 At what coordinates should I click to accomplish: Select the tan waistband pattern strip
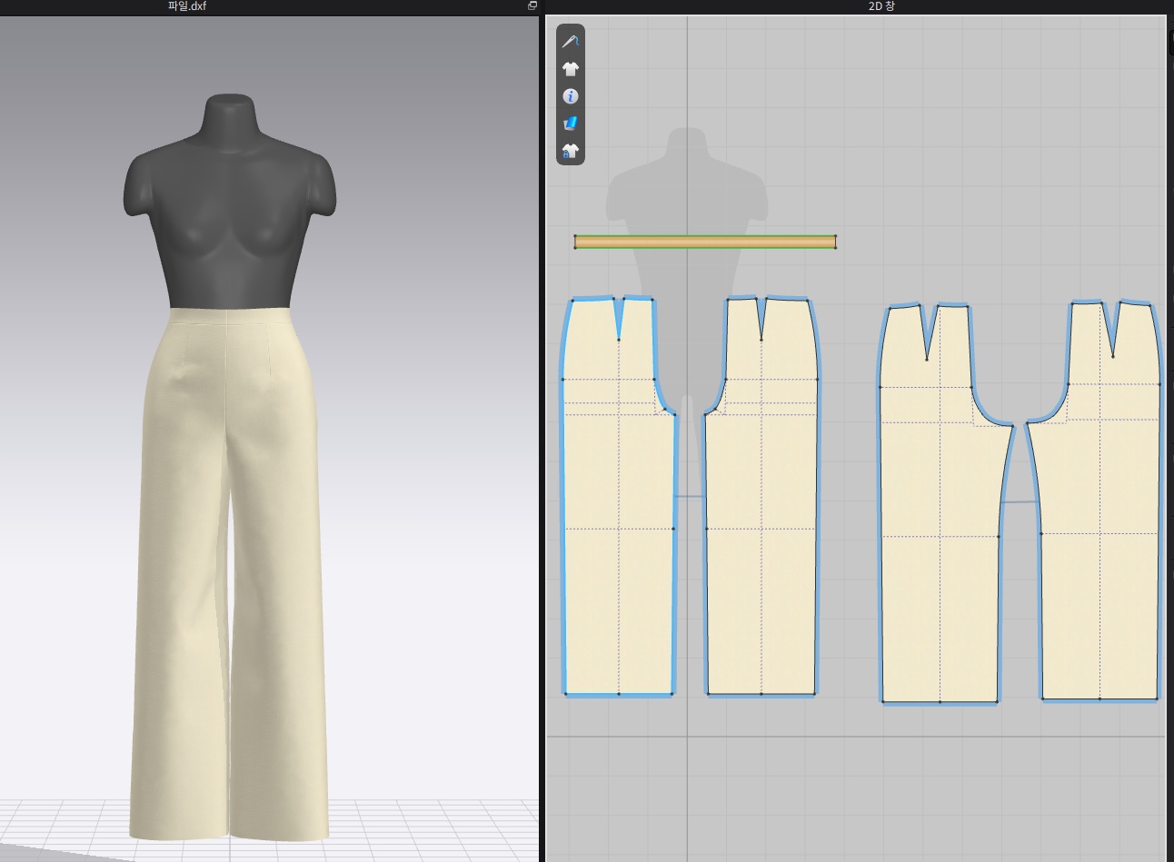point(705,242)
